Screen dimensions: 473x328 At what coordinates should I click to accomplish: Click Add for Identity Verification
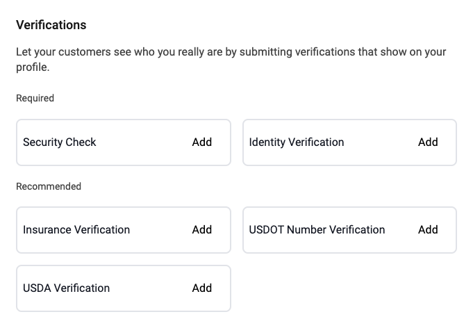[428, 142]
